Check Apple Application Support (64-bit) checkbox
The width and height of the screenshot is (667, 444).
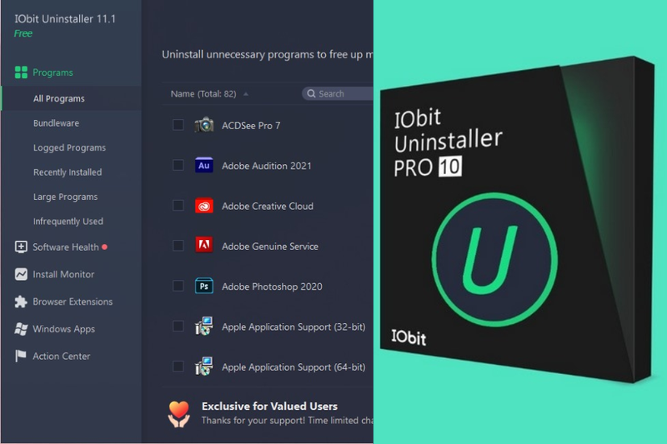click(178, 367)
